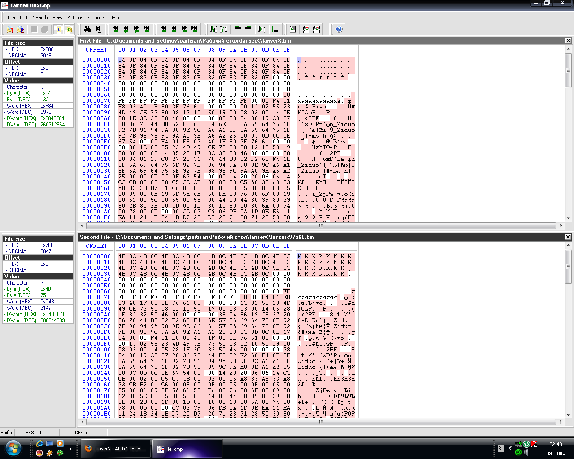574x459 pixels.
Task: Click the Second File scroll-left arrow
Action: [82, 422]
